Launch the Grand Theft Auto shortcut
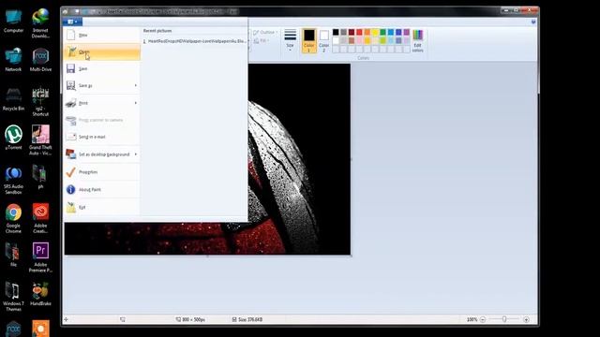This screenshot has height=337, width=600. 40,139
